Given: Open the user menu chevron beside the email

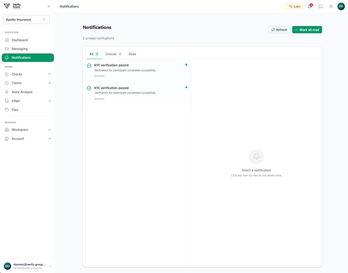Looking at the screenshot, I should (51, 266).
